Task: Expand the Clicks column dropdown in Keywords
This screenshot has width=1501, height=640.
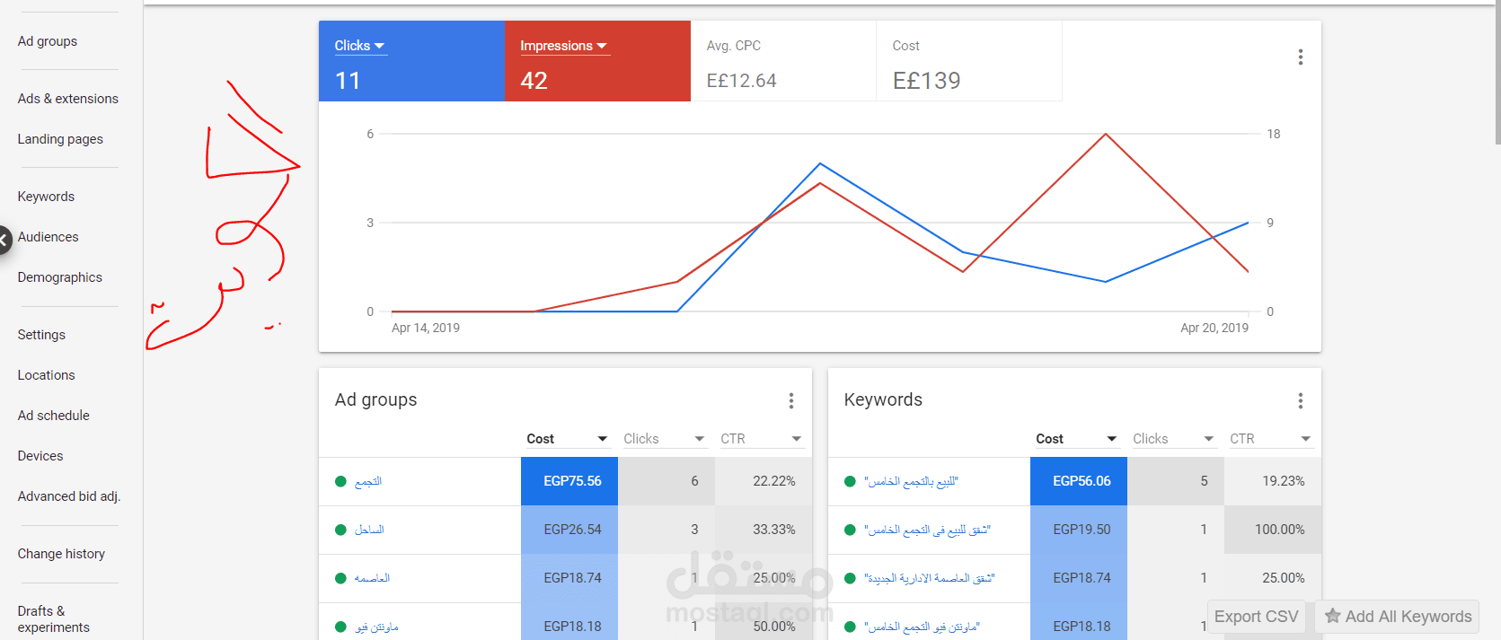Action: pyautogui.click(x=1209, y=439)
